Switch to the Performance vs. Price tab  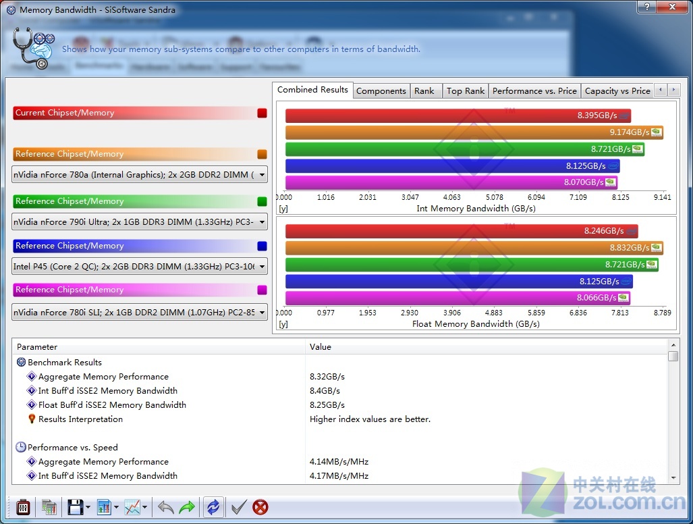click(534, 91)
